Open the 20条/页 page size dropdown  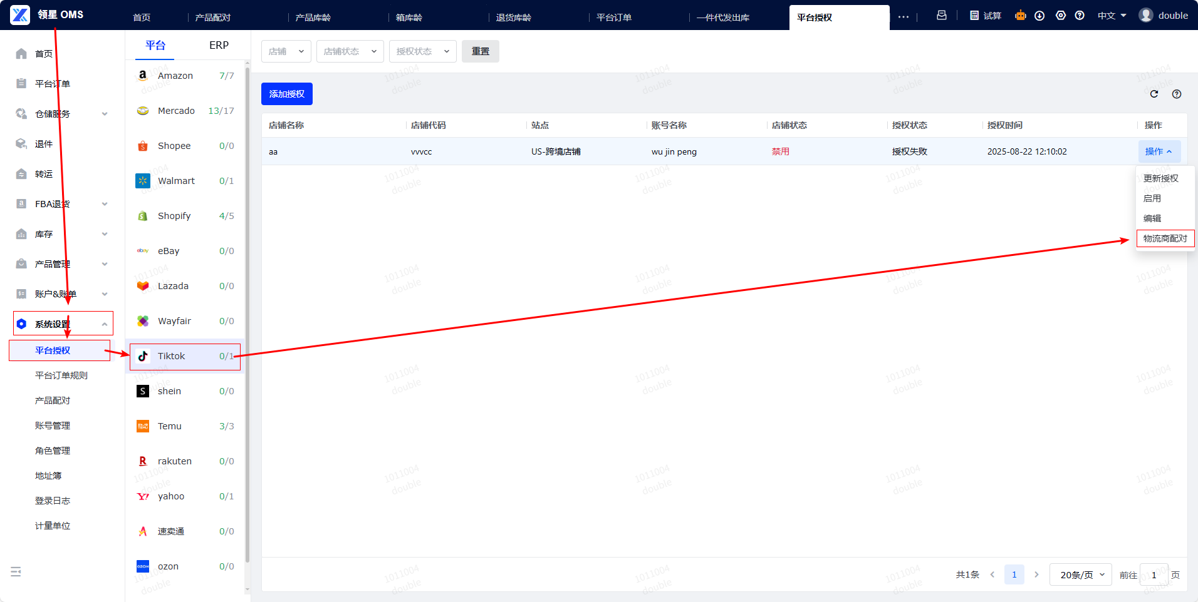pyautogui.click(x=1081, y=574)
